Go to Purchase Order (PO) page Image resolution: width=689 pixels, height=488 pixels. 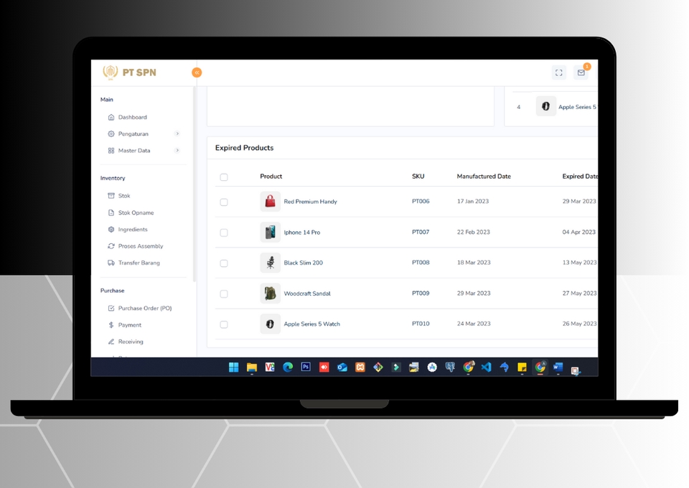click(144, 309)
